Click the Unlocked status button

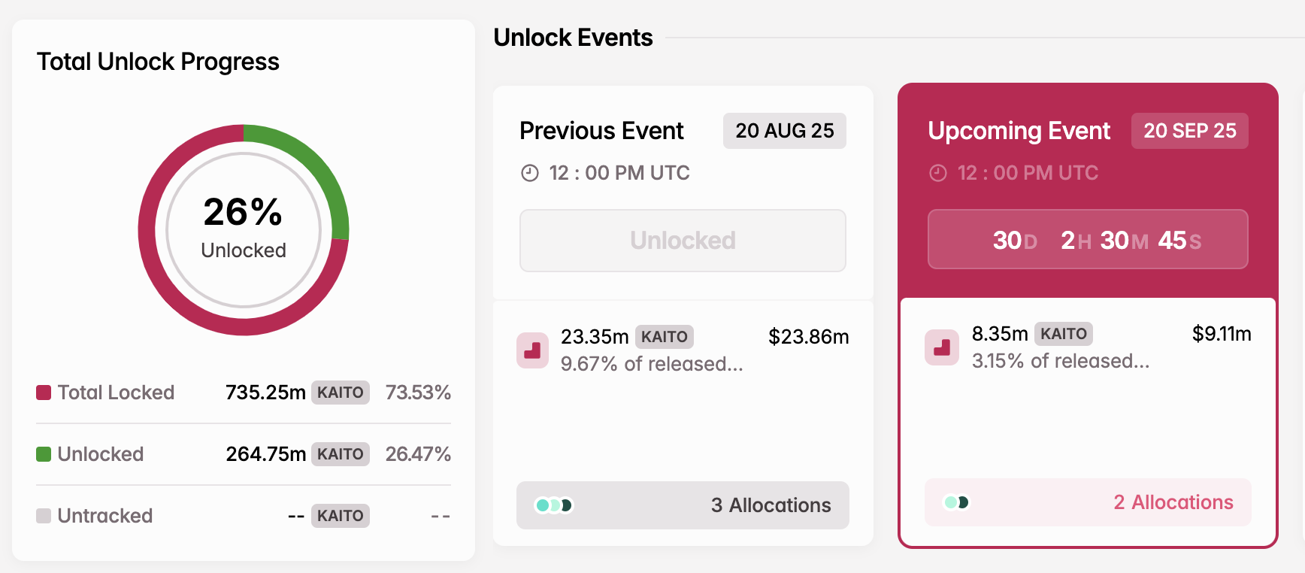click(x=683, y=241)
